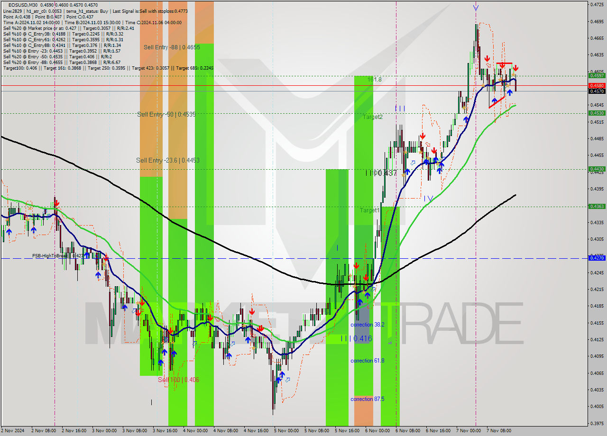
Task: Click the 0.4725 price axis label
Action: [597, 5]
